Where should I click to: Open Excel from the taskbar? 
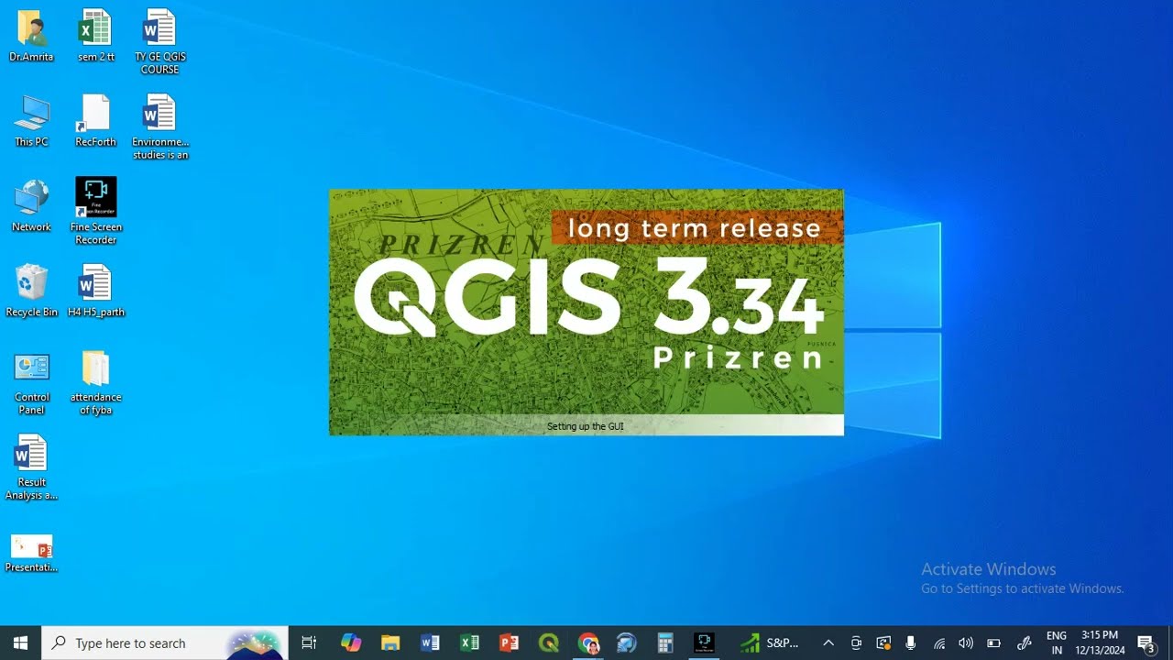click(469, 643)
